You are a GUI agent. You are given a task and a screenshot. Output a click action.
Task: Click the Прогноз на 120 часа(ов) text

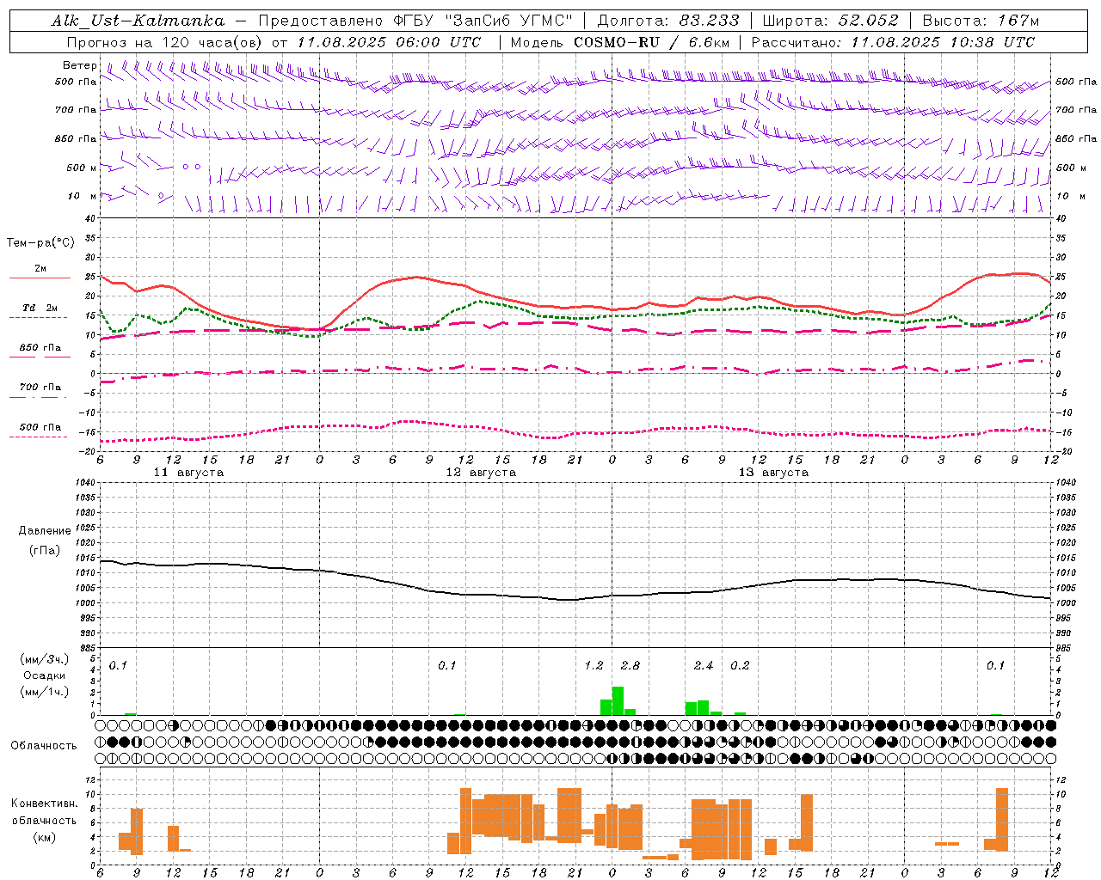163,42
